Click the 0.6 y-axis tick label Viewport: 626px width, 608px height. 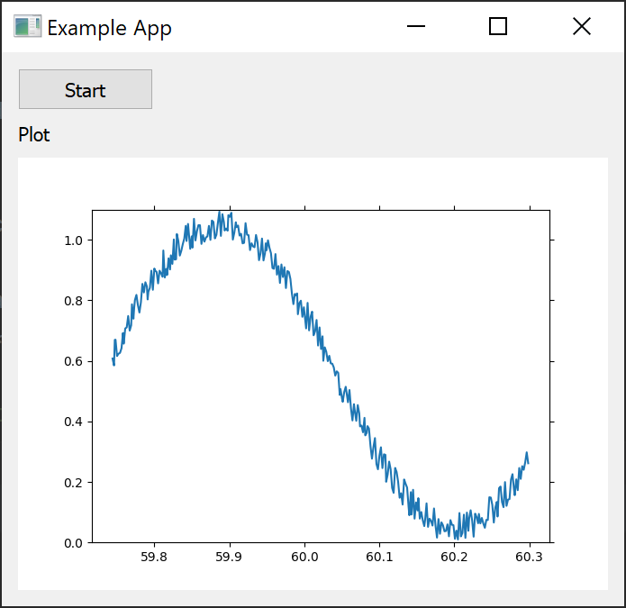[x=74, y=362]
